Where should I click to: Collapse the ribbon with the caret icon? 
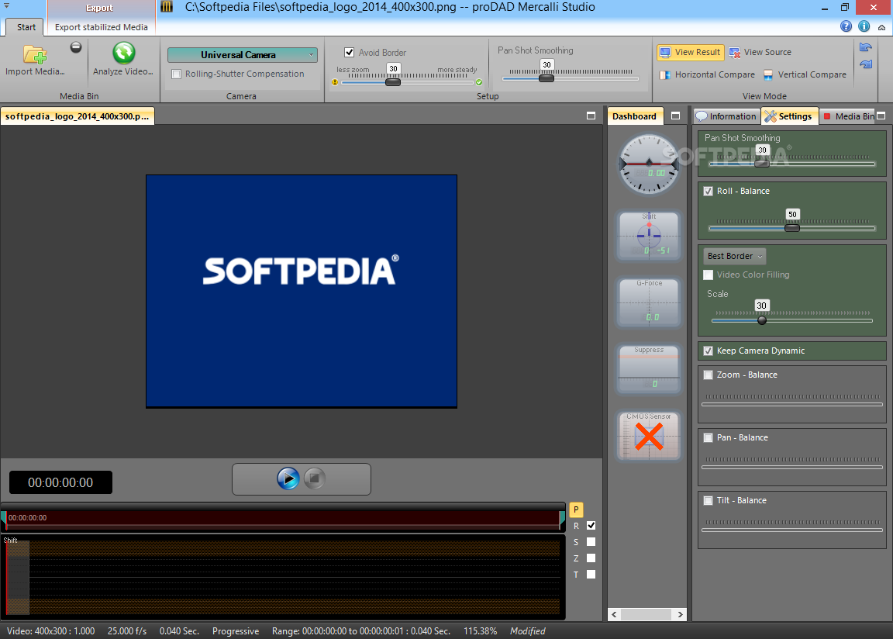pyautogui.click(x=881, y=27)
